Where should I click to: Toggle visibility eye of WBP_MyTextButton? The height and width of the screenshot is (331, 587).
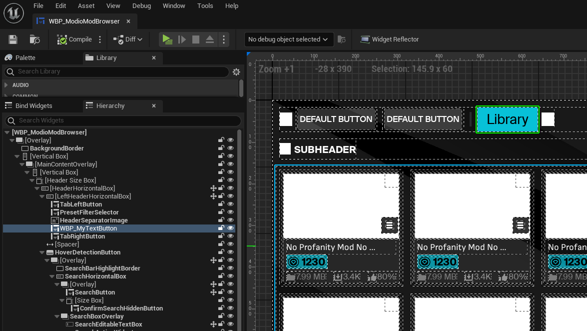[x=231, y=228]
